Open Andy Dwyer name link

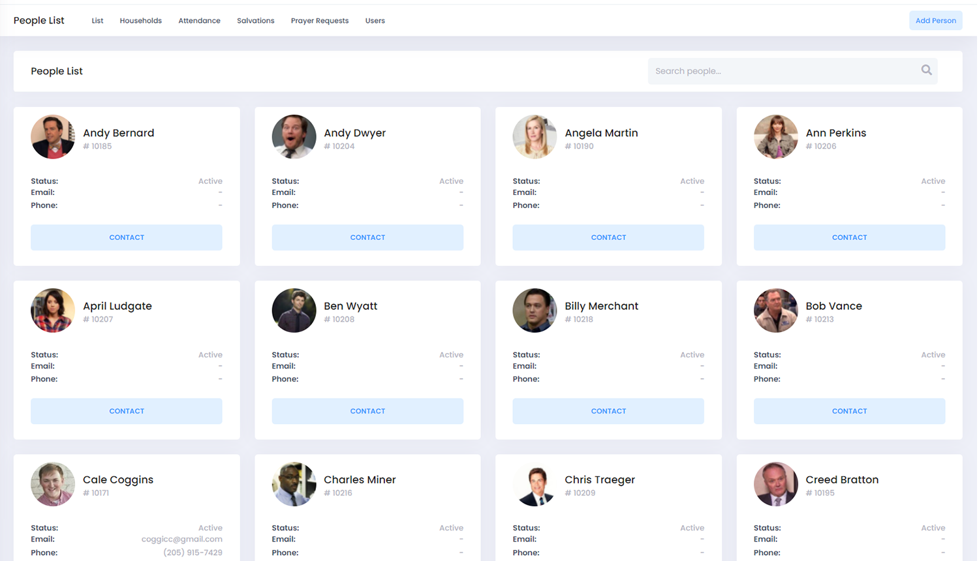(354, 132)
